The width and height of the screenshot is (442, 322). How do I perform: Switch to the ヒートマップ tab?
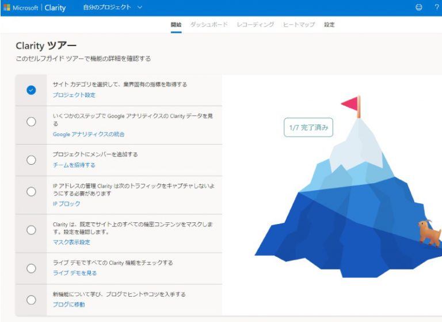pyautogui.click(x=299, y=25)
